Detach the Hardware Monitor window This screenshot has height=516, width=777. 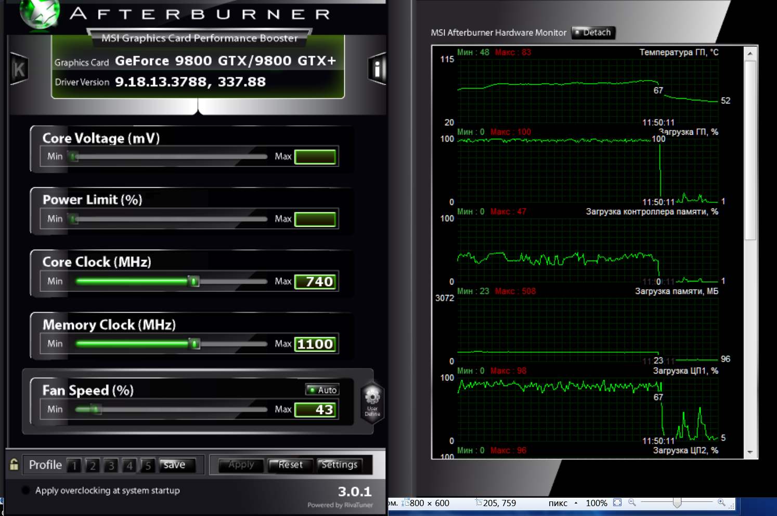tap(593, 32)
